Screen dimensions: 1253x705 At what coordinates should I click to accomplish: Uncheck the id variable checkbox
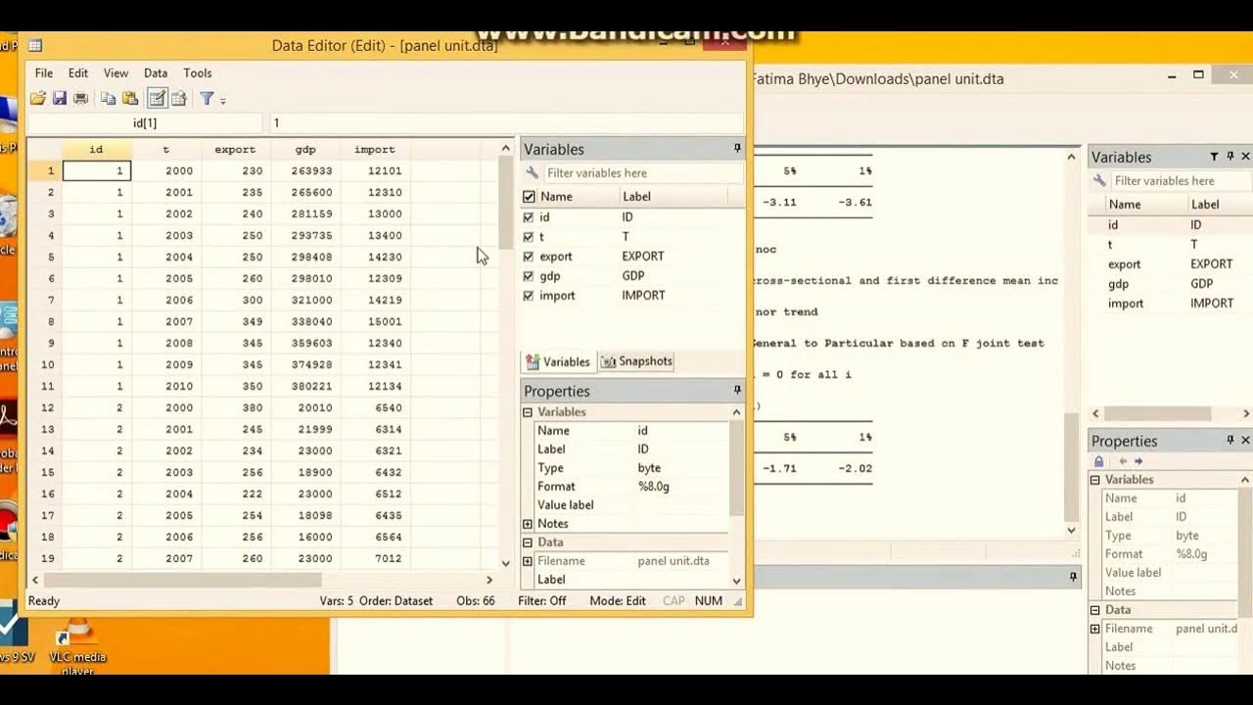(530, 217)
